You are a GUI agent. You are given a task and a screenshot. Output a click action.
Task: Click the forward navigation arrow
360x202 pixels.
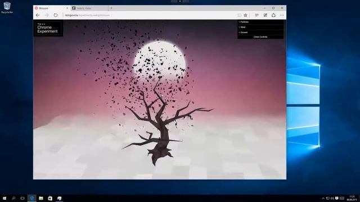pos(47,15)
